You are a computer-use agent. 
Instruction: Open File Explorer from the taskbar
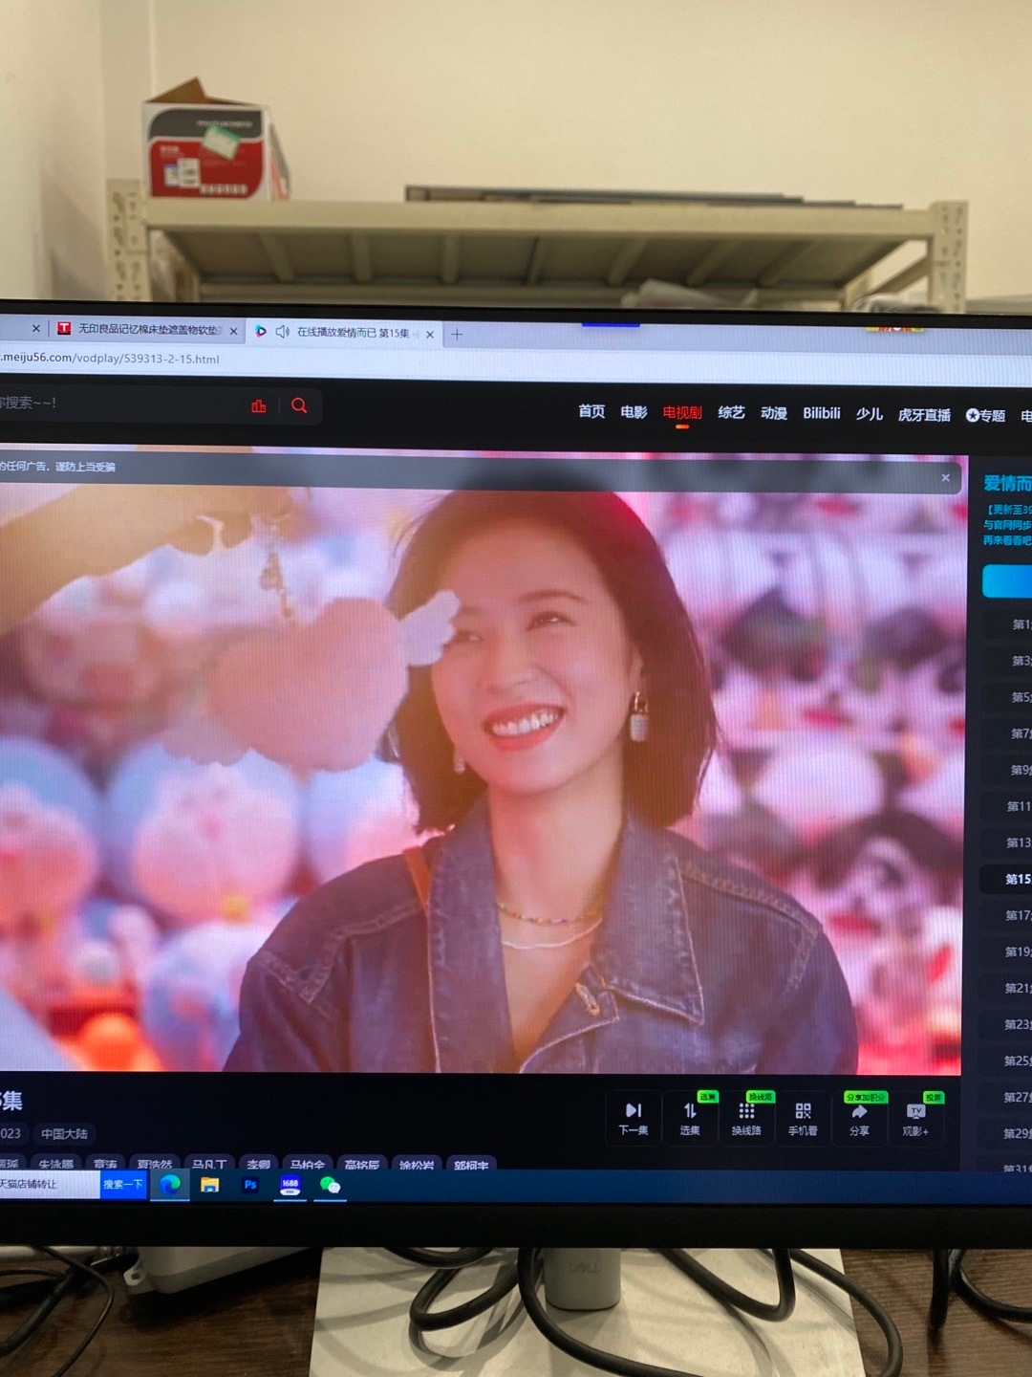coord(210,1185)
